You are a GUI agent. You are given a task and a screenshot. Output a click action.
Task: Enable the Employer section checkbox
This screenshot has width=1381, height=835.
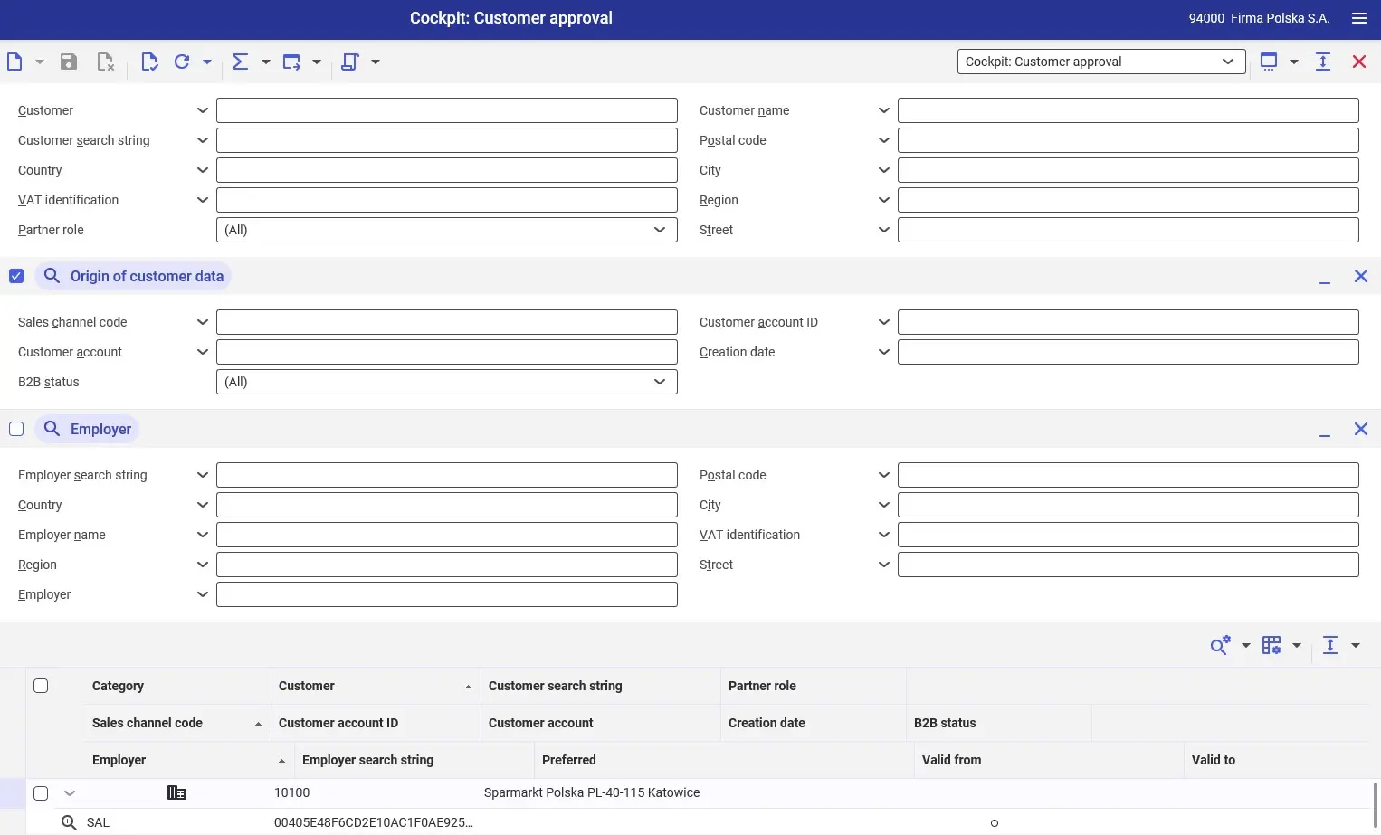point(16,429)
